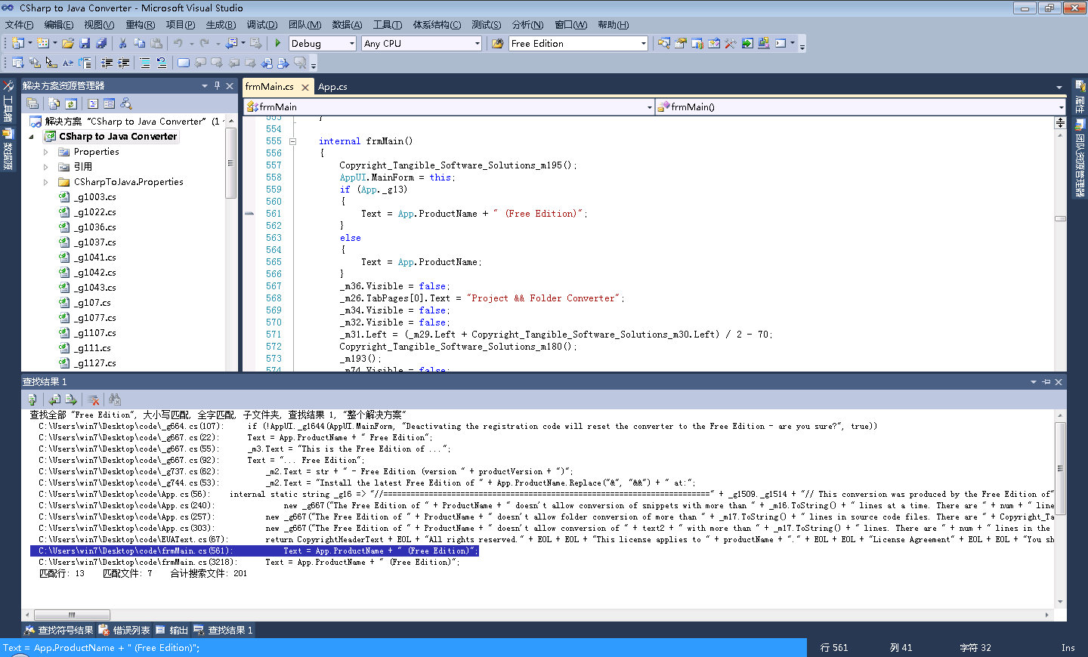Open Solution Explorer from the toolbar icon
Screen dimensions: 1088x657
[664, 44]
